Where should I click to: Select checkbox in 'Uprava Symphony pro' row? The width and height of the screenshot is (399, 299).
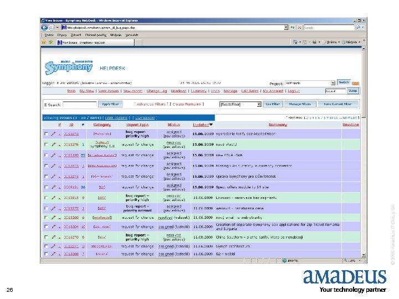click(x=46, y=176)
